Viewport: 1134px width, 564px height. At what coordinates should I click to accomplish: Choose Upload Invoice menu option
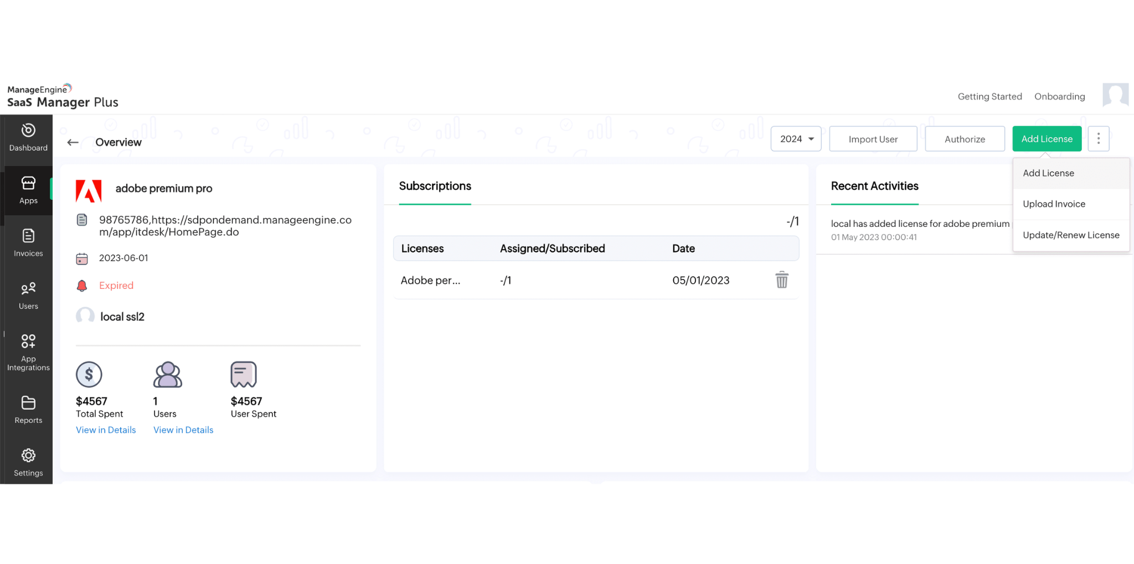1054,204
